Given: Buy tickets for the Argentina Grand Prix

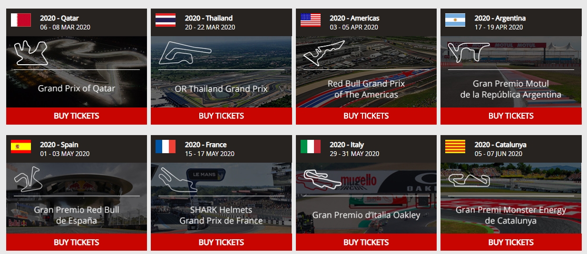Looking at the screenshot, I should point(511,116).
